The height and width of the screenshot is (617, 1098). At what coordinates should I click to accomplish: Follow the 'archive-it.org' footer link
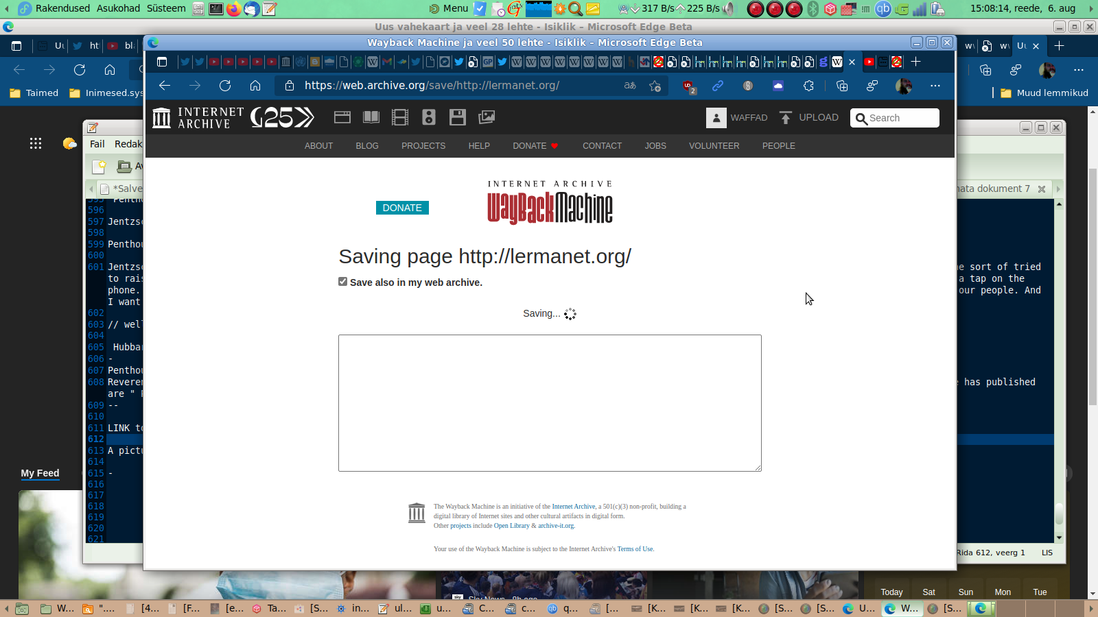[557, 526]
